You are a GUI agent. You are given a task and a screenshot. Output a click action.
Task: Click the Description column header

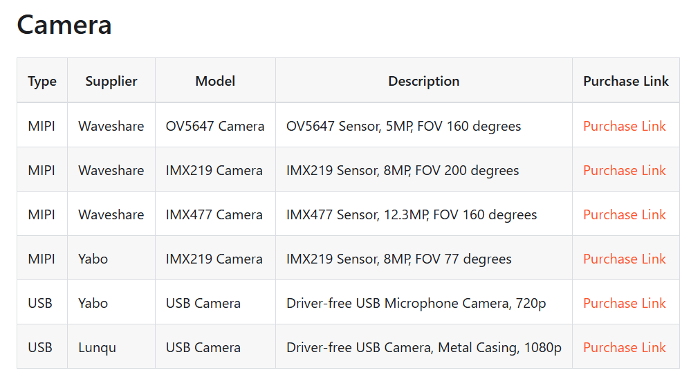[423, 81]
